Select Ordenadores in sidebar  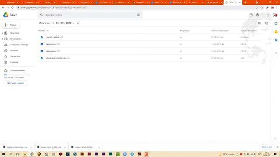[x=16, y=39]
